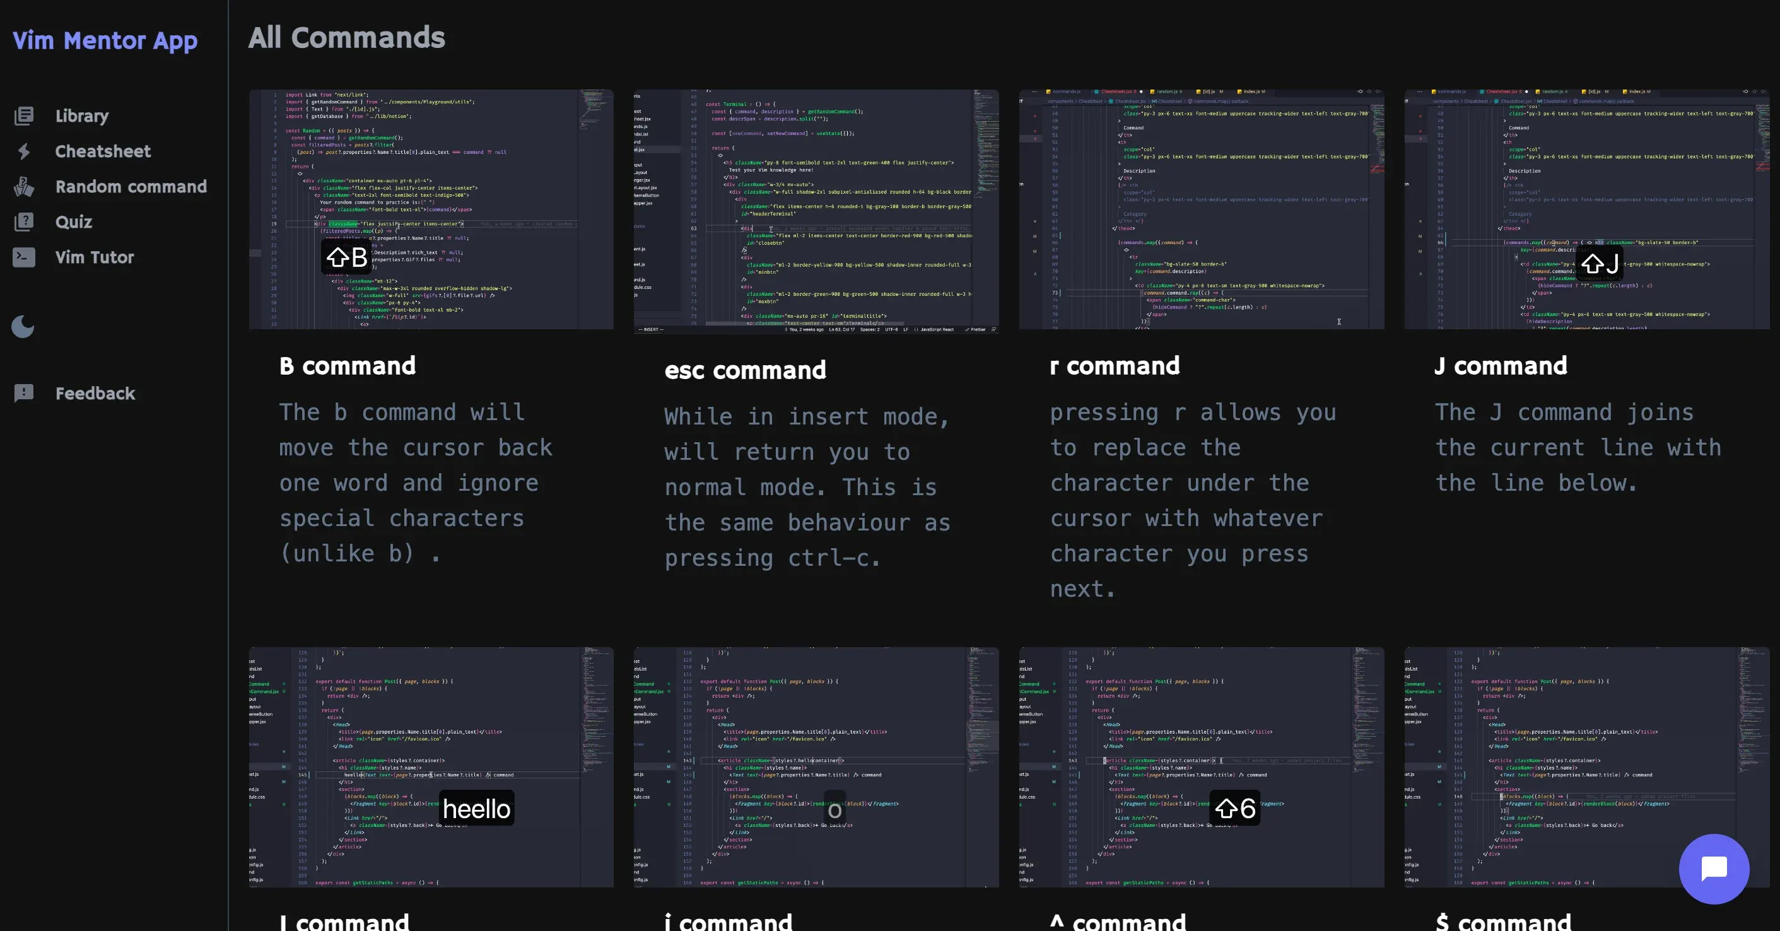Image resolution: width=1780 pixels, height=931 pixels.
Task: Select the 'J command' card title
Action: tap(1501, 366)
